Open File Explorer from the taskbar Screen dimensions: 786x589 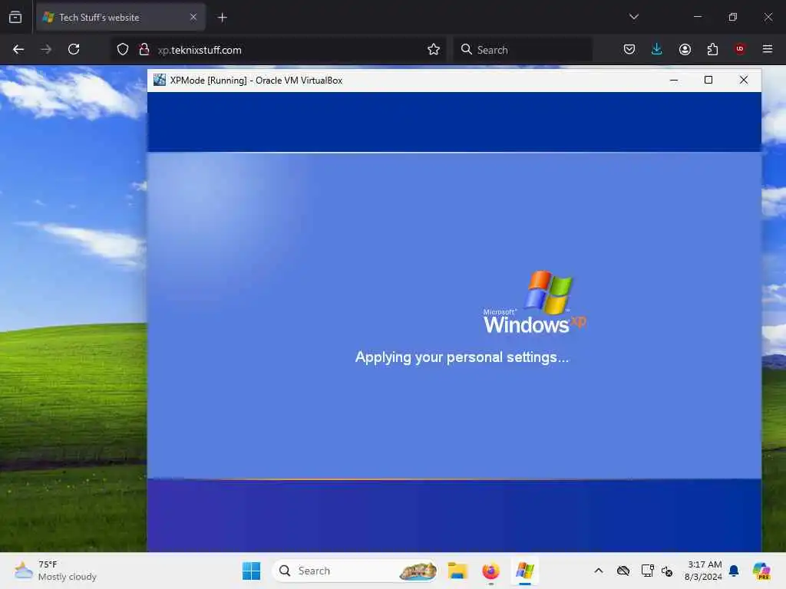pyautogui.click(x=457, y=571)
